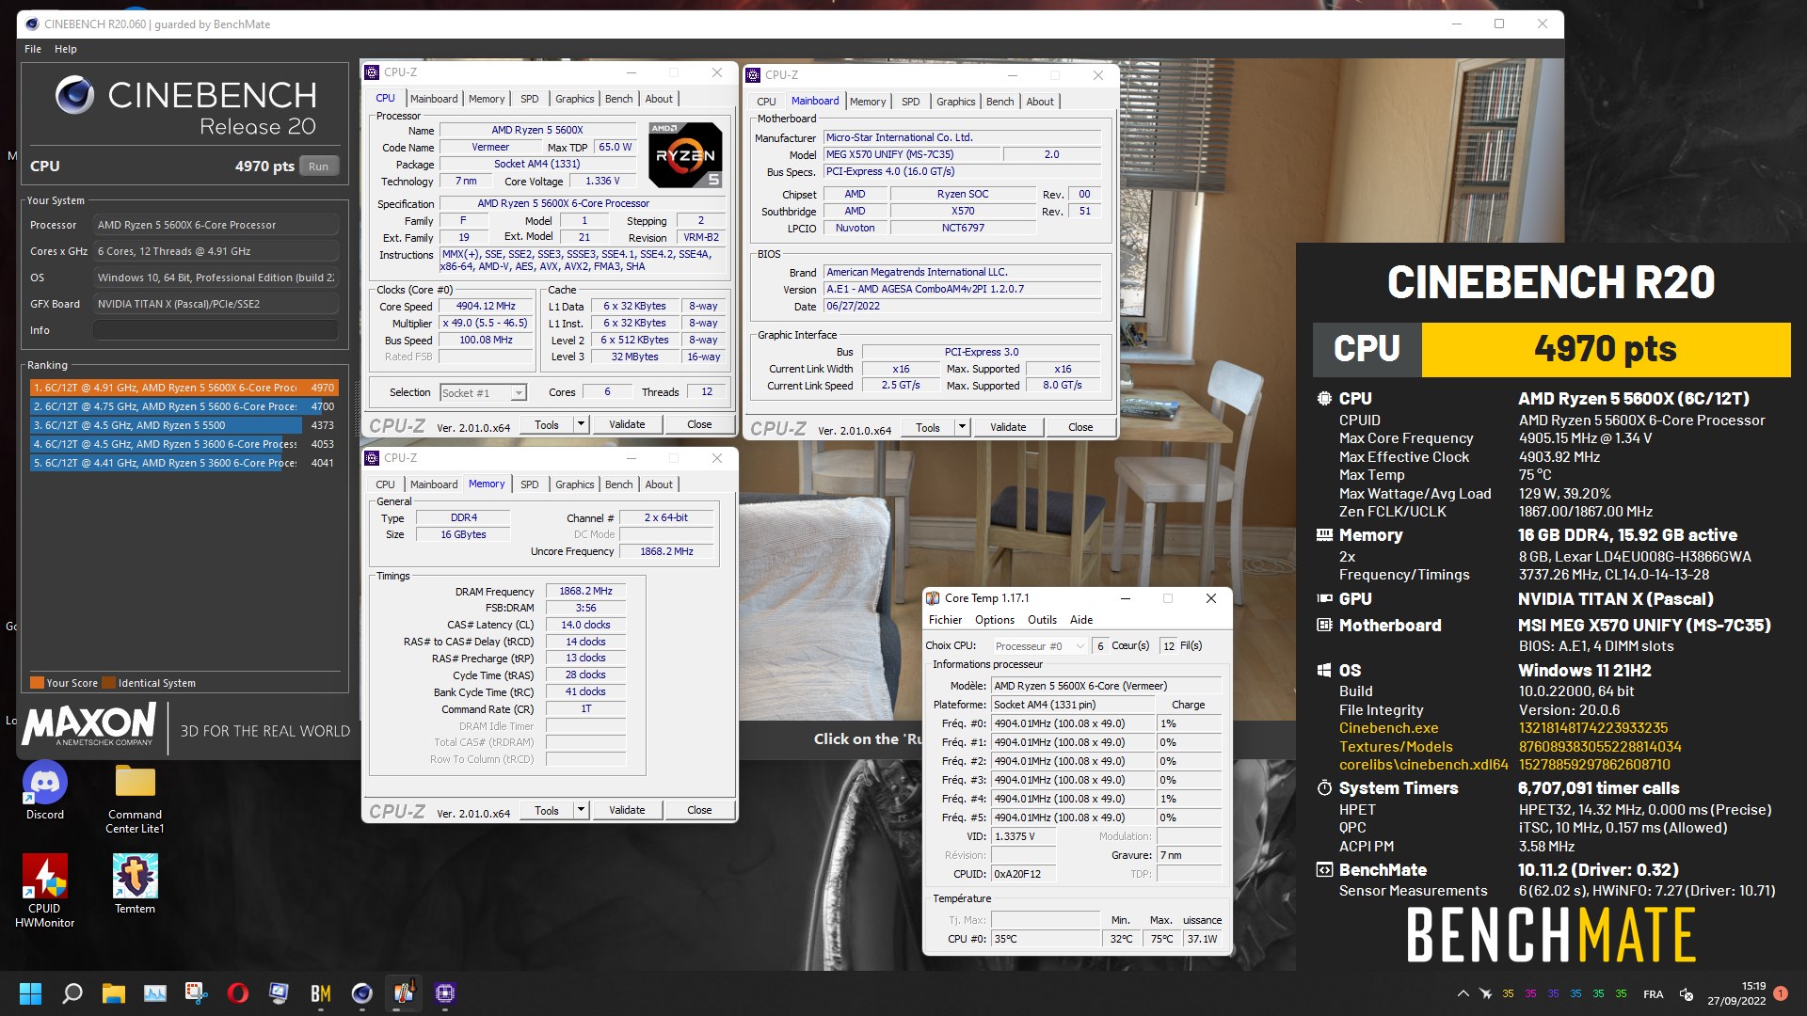The image size is (1807, 1016).
Task: Click the Cœur(s) count field in Core Temp
Action: [x=1100, y=646]
